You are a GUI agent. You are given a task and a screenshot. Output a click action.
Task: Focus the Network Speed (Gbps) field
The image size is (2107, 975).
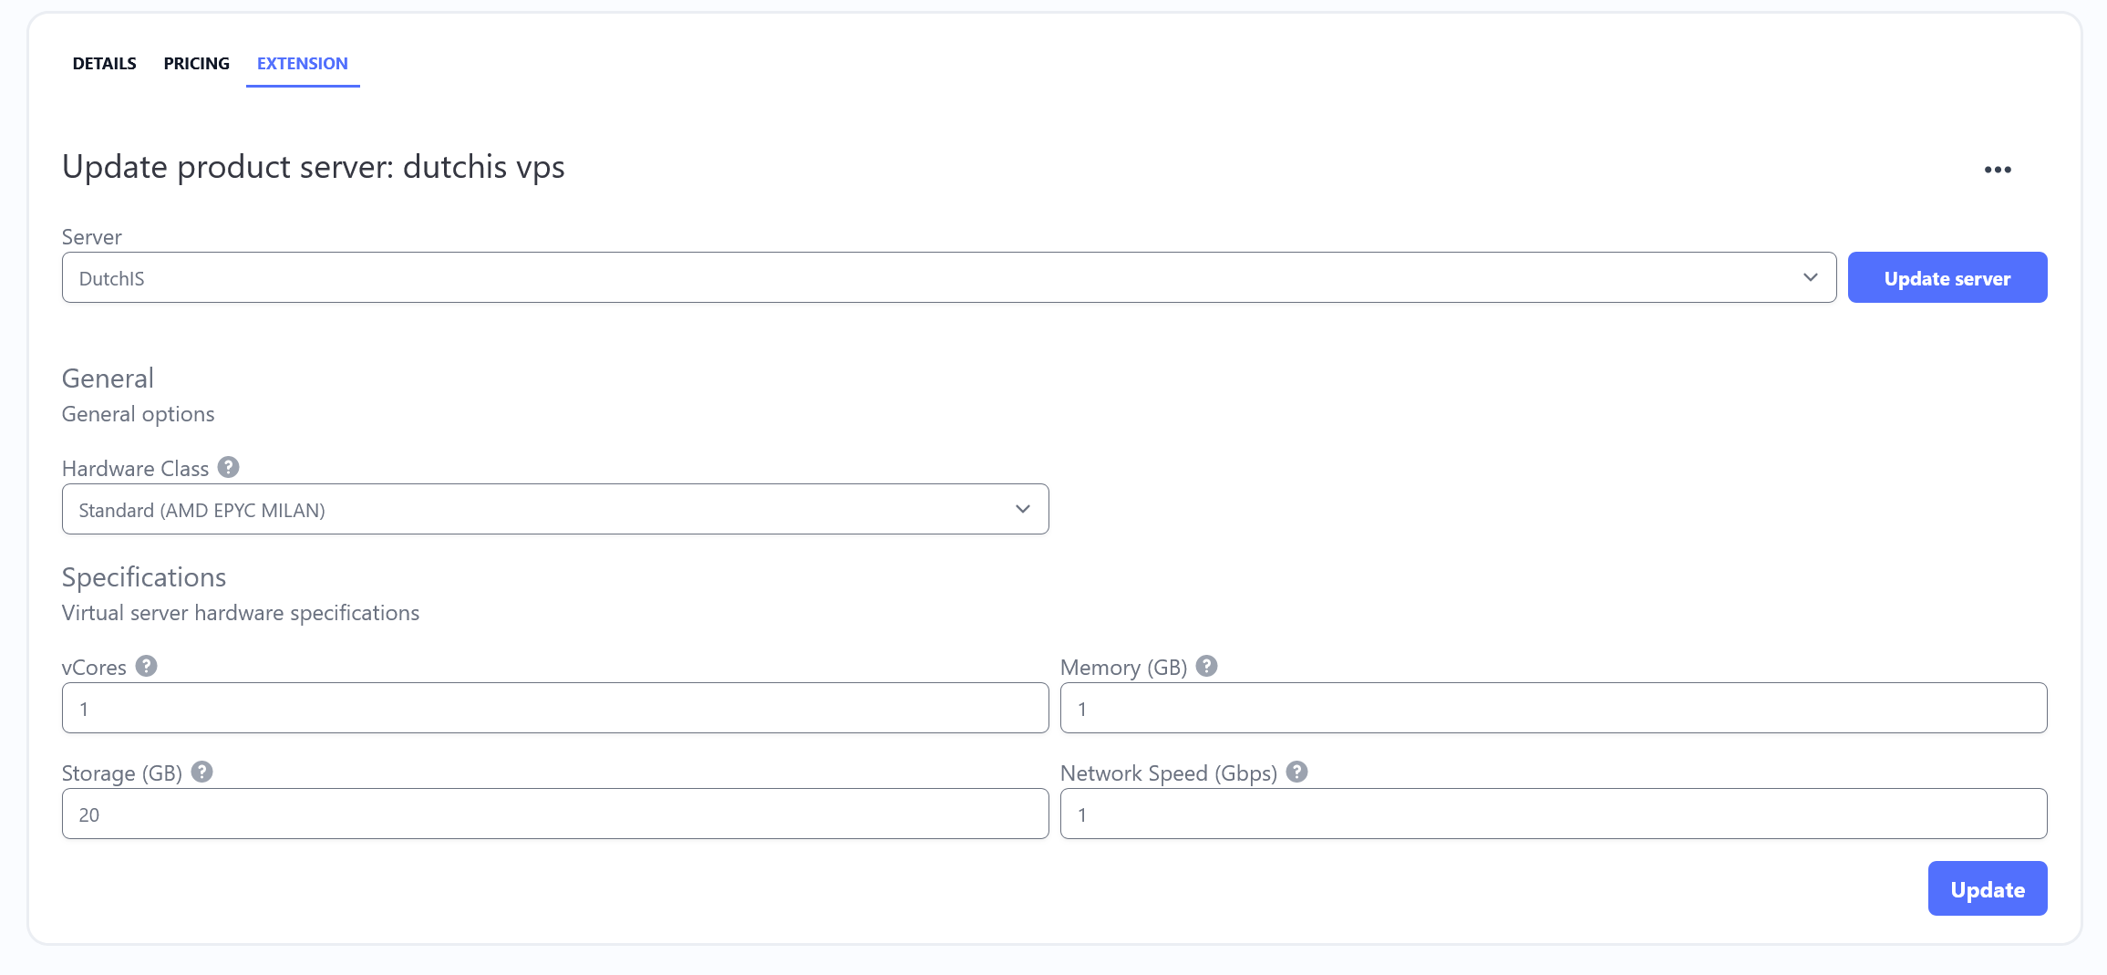[x=1553, y=814]
